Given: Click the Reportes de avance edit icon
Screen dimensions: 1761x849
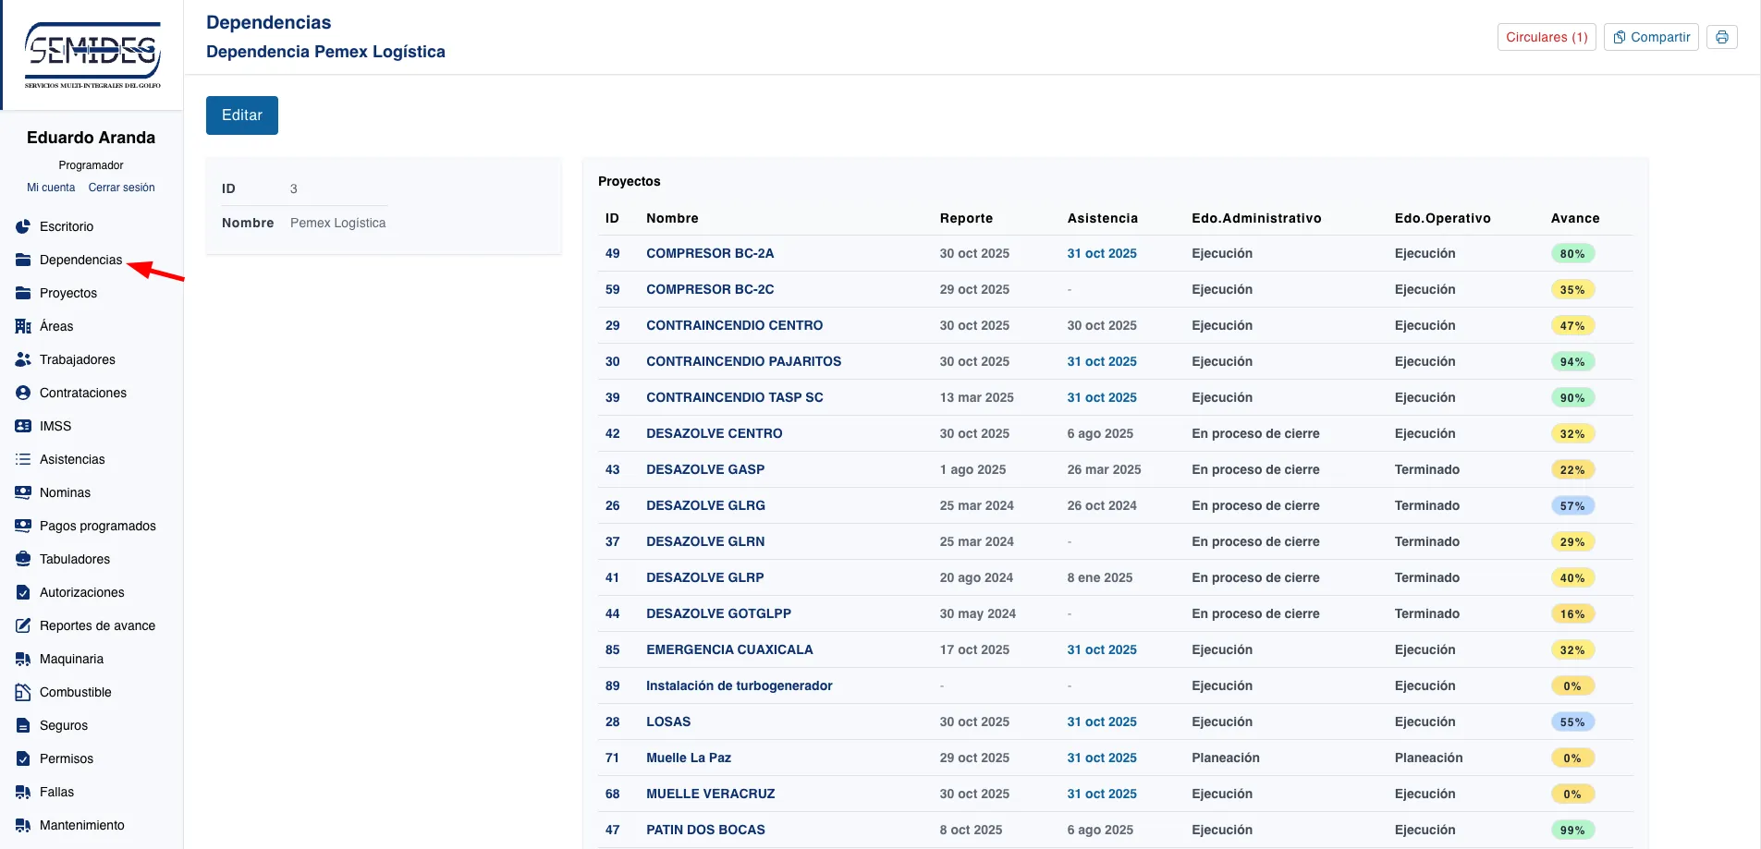Looking at the screenshot, I should coord(23,625).
